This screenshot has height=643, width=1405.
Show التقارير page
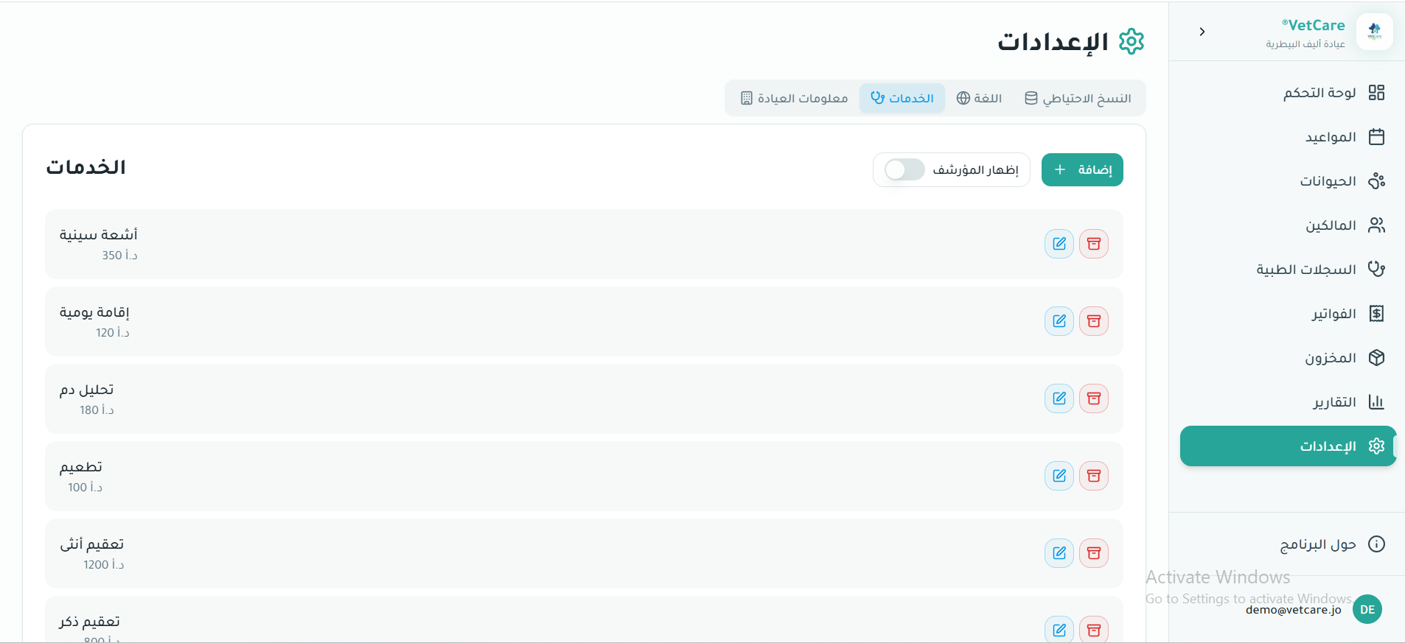(1288, 402)
